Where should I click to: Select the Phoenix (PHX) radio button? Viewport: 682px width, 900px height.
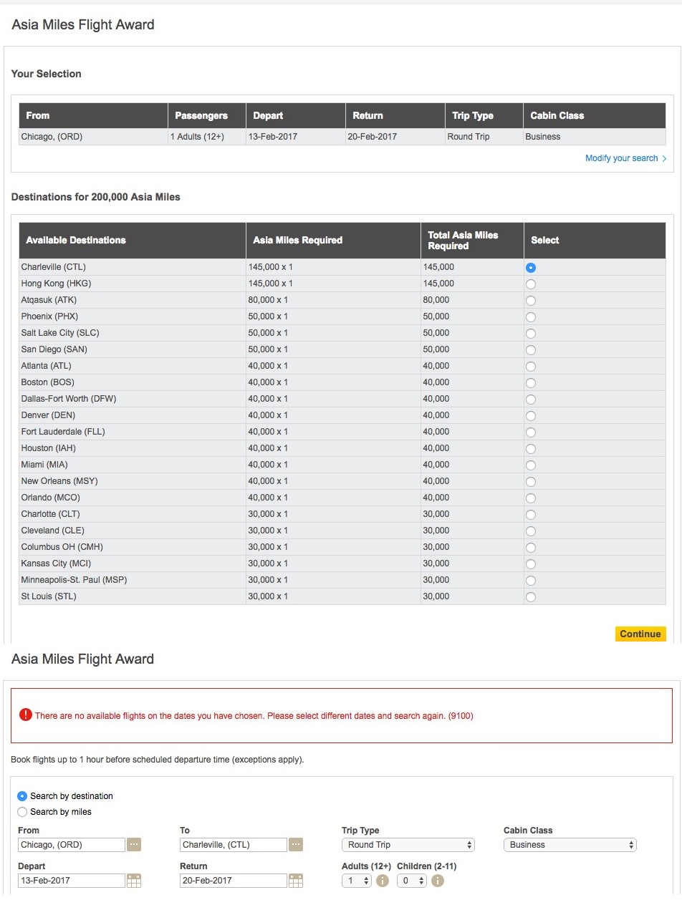point(531,317)
